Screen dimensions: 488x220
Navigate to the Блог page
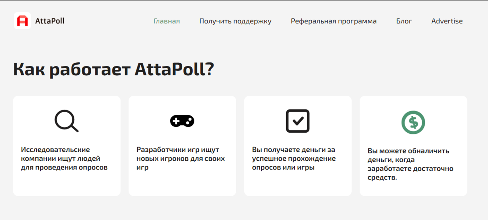click(x=404, y=21)
